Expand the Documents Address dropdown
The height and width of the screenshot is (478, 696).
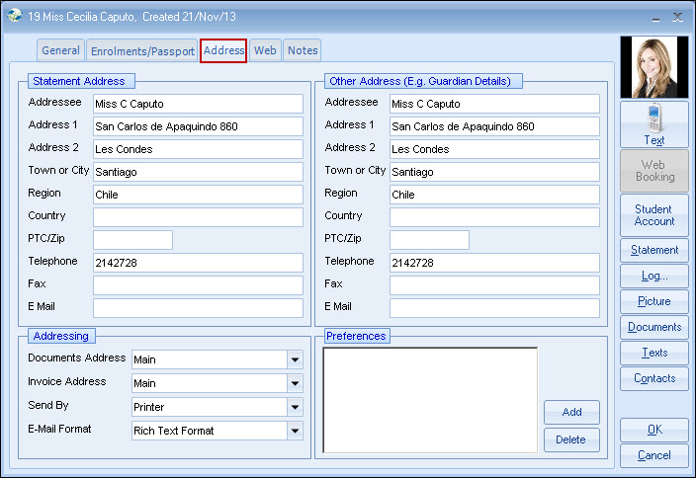coord(295,360)
